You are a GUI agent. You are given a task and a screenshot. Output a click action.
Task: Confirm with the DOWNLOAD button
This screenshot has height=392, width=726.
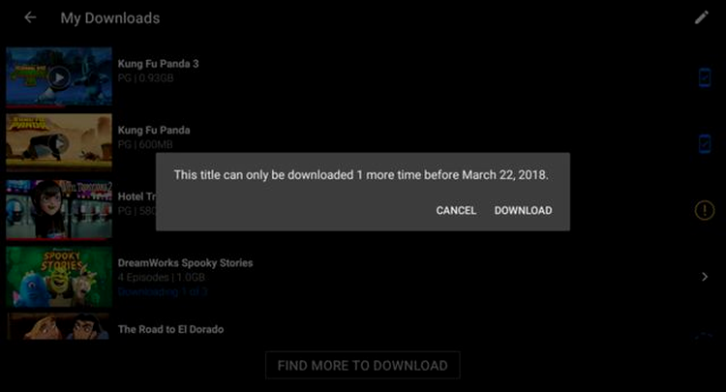(523, 211)
